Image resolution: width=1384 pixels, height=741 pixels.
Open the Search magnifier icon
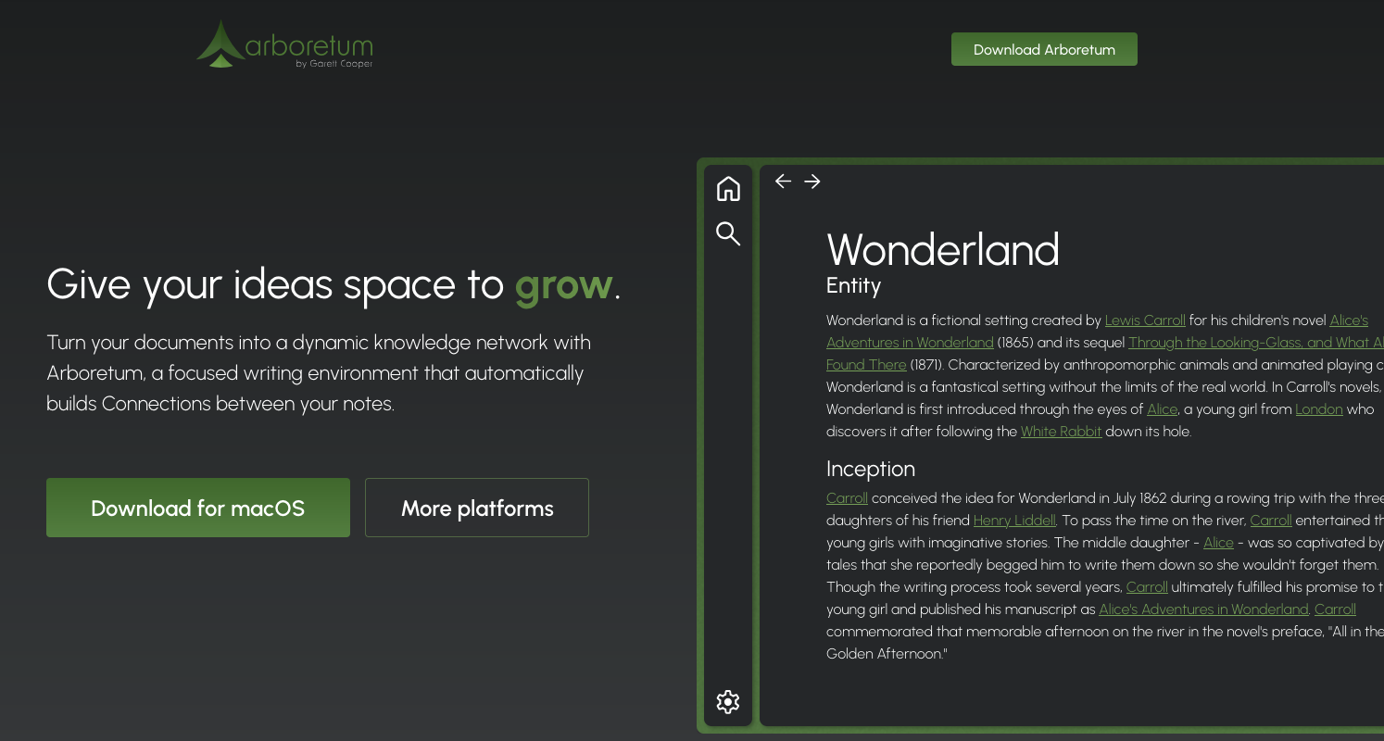[728, 233]
